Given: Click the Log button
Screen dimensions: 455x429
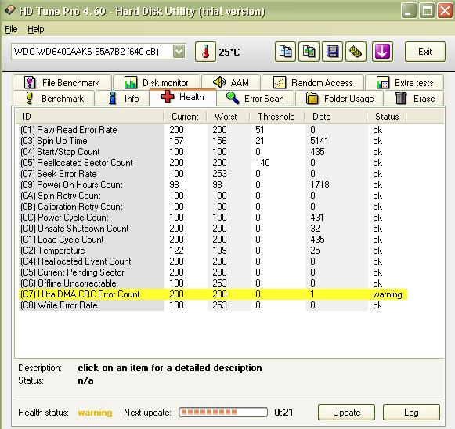Looking at the screenshot, I should (x=411, y=413).
